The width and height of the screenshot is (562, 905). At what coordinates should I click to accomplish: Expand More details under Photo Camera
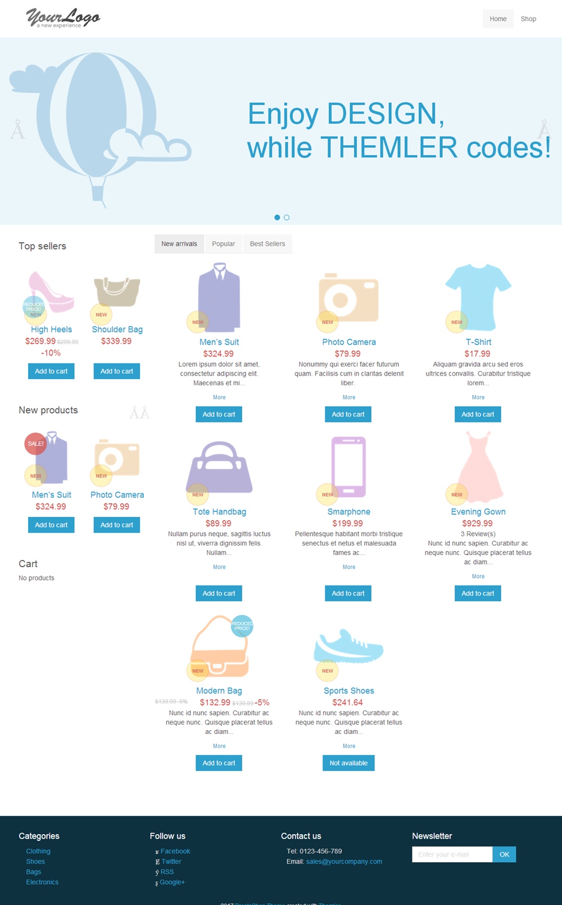(x=349, y=398)
